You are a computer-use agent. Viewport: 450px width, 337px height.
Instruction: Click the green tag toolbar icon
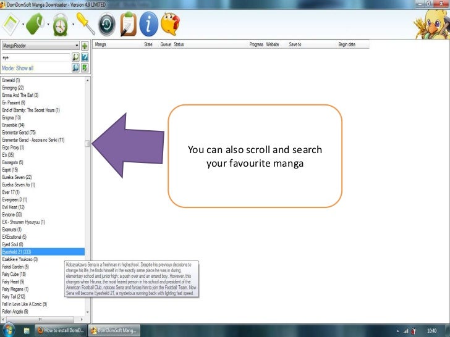click(35, 24)
